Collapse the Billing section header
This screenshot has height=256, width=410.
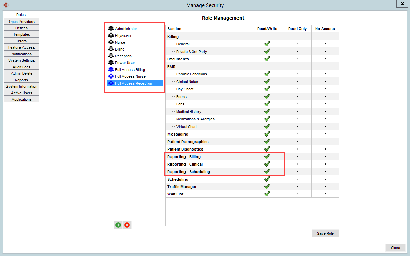[173, 37]
